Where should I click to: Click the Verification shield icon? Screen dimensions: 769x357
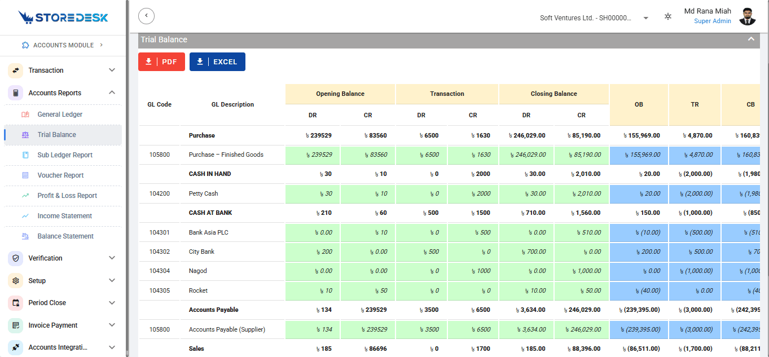tap(16, 258)
